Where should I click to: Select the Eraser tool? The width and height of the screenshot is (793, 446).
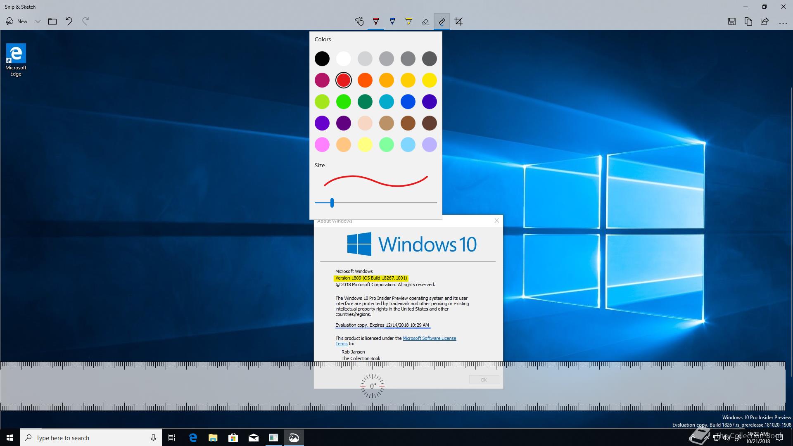coord(425,21)
